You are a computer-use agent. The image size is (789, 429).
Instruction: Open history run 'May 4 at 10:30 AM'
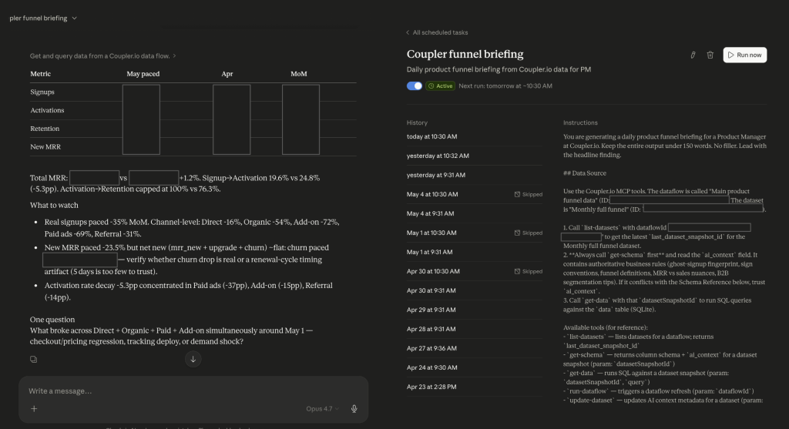(x=475, y=194)
